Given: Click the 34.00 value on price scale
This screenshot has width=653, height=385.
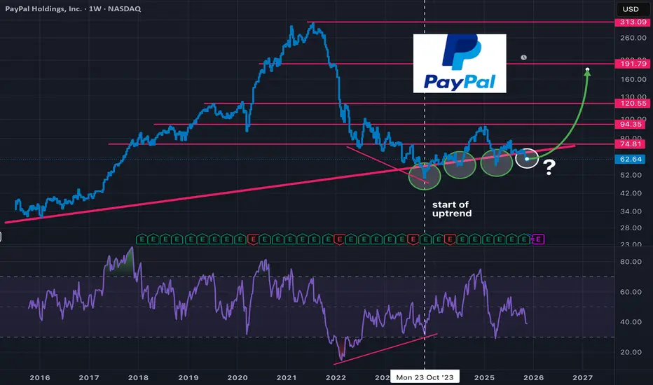Looking at the screenshot, I should pyautogui.click(x=631, y=211).
